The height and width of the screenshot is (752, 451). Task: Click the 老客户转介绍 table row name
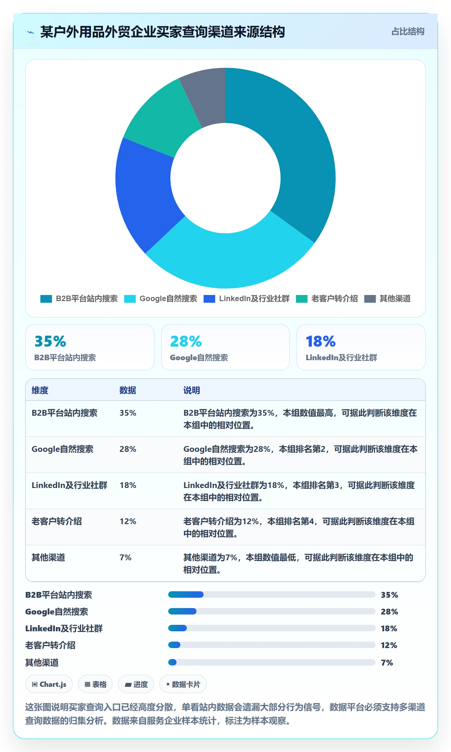tap(57, 521)
